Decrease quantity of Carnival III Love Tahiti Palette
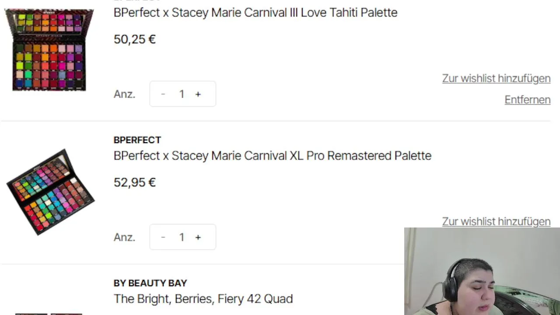The height and width of the screenshot is (315, 560). point(163,94)
